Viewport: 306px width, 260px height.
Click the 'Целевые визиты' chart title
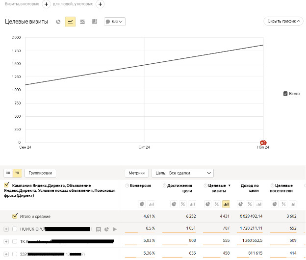[x=26, y=22]
